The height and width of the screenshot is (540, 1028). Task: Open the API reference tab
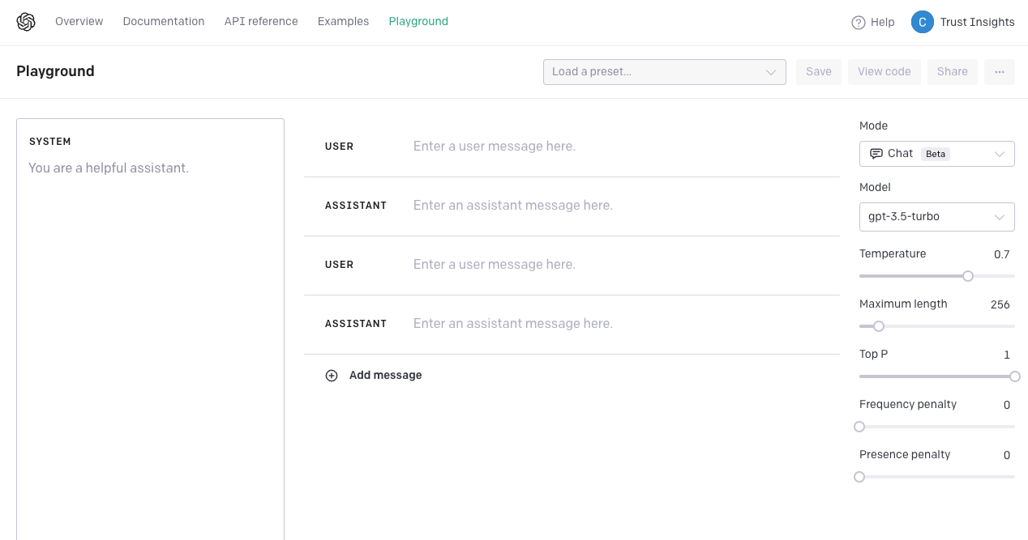click(x=261, y=22)
